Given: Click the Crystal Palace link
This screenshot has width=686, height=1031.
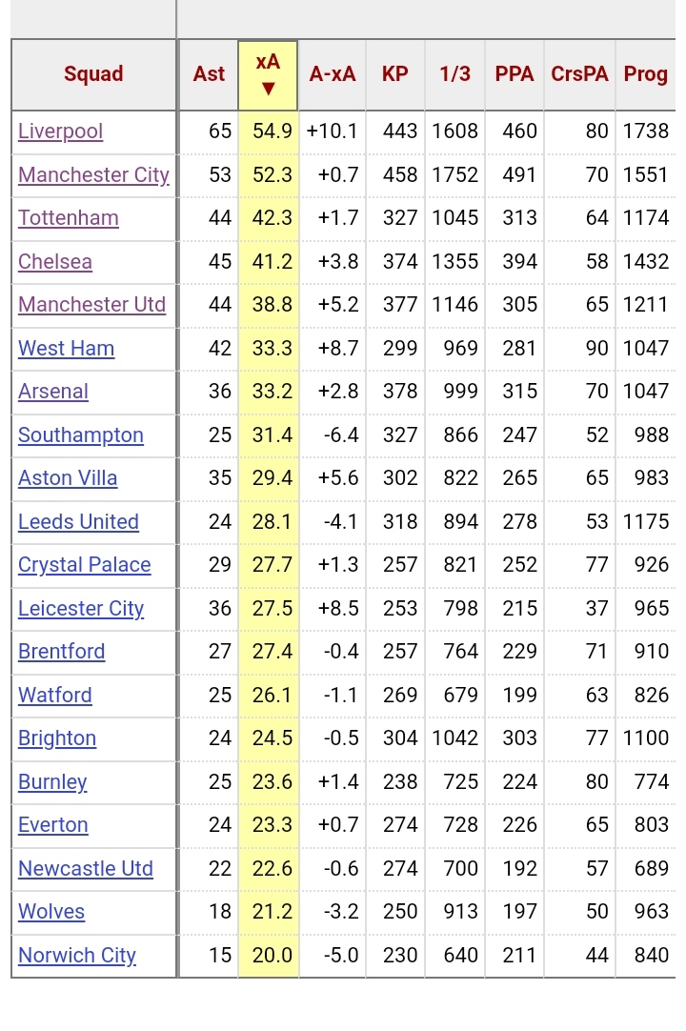Looking at the screenshot, I should point(84,565).
